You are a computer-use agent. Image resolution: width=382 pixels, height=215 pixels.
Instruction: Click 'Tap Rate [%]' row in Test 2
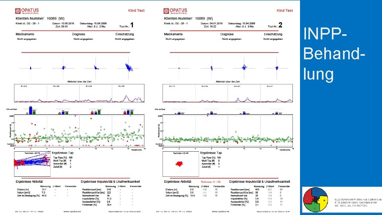tap(211, 158)
